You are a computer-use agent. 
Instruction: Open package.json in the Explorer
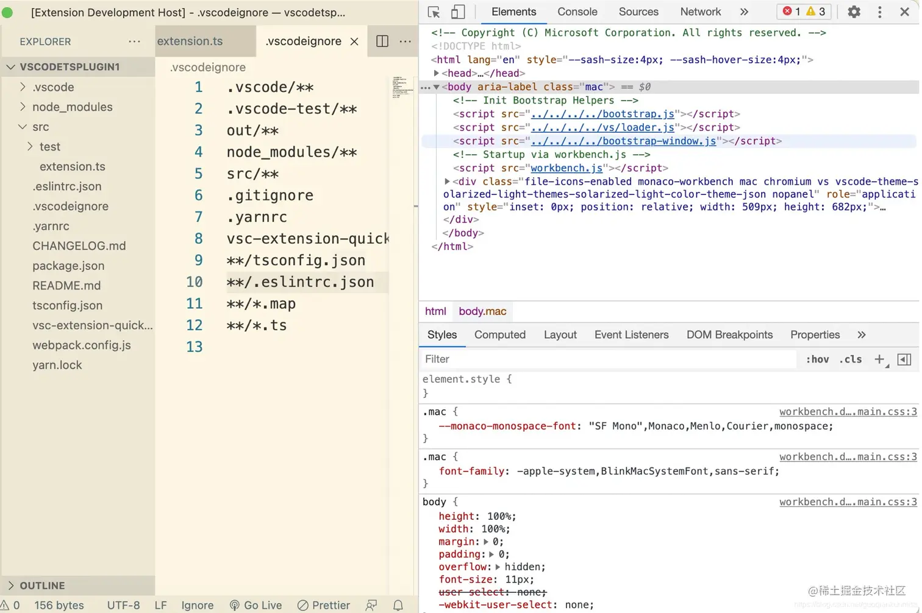click(x=68, y=266)
